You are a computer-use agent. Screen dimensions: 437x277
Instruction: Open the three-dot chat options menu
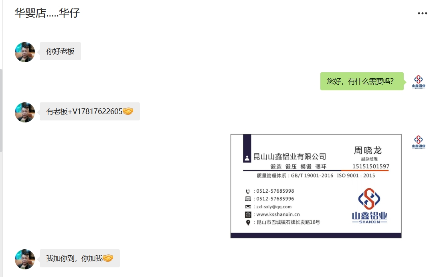coord(422,13)
